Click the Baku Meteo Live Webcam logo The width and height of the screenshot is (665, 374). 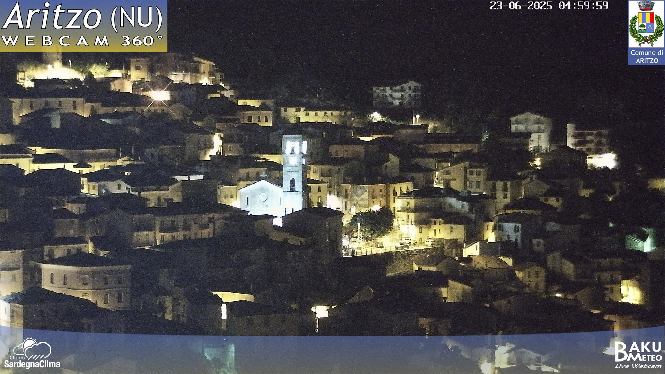(x=638, y=355)
